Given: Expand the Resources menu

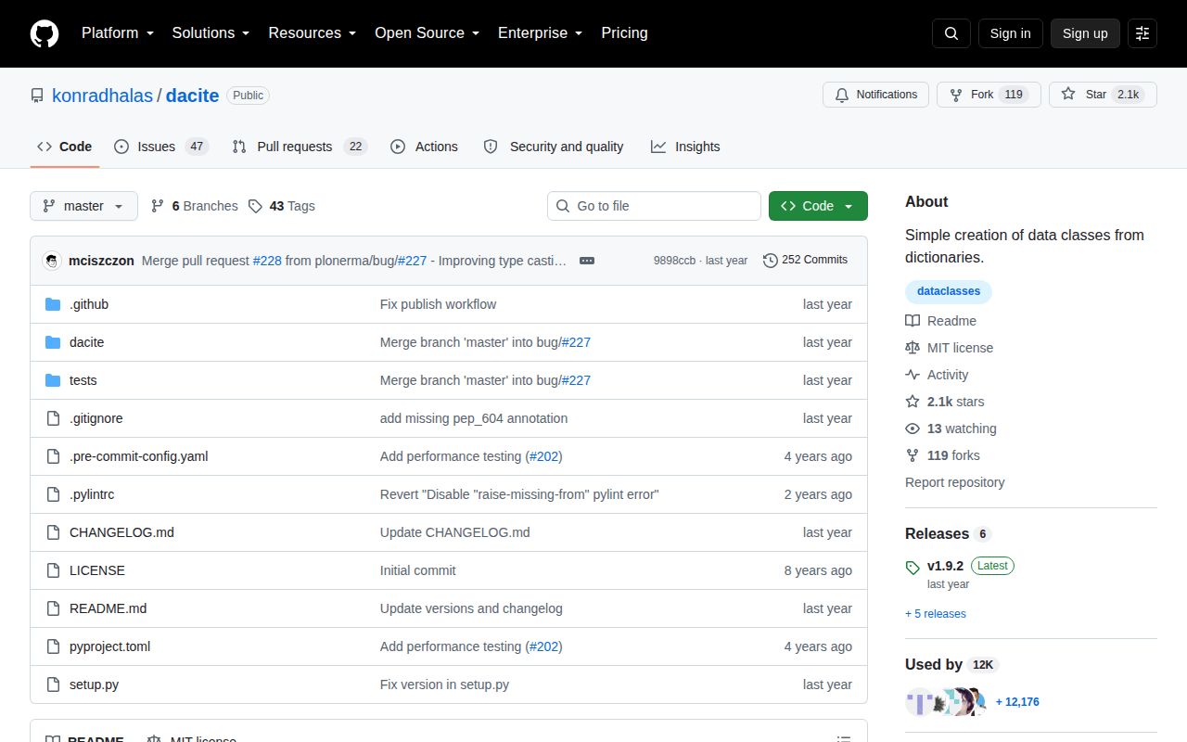Looking at the screenshot, I should 313,33.
